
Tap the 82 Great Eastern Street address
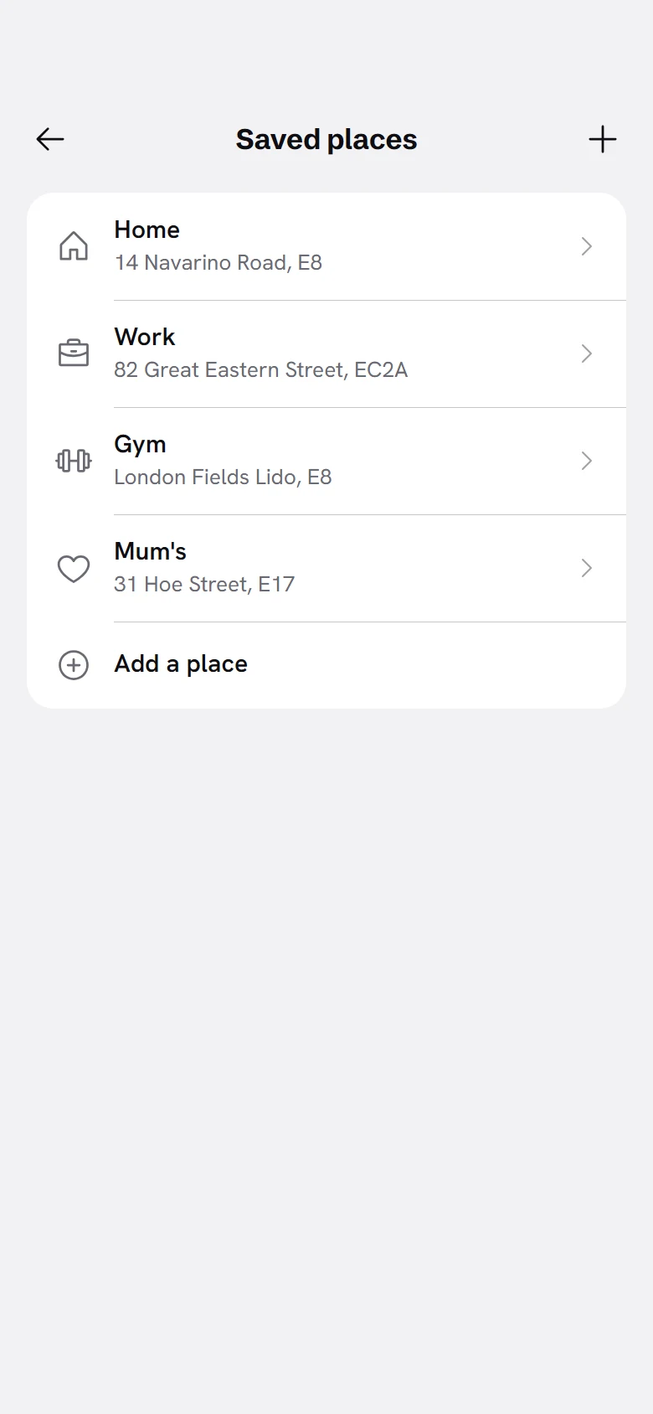261,370
